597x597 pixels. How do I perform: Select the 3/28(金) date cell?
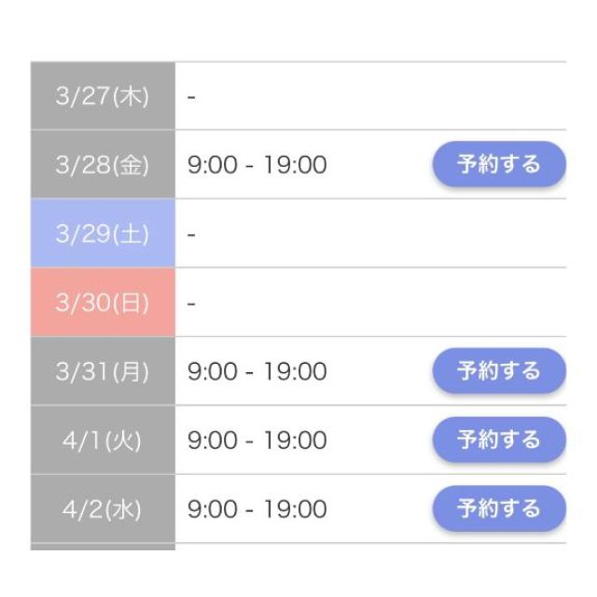pos(103,165)
